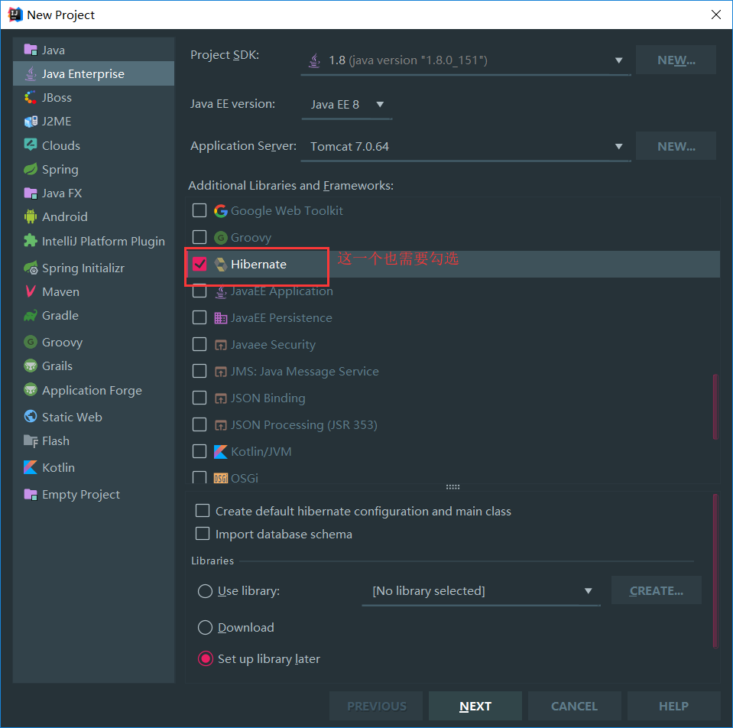The width and height of the screenshot is (733, 728).
Task: Choose the Groovy icon in the sidebar
Action: point(31,342)
